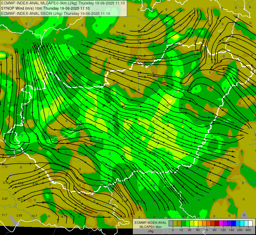256x235 pixels.
Task: Click the 'MLCAPE0-3km' text in the legend box
Action: coord(150,227)
